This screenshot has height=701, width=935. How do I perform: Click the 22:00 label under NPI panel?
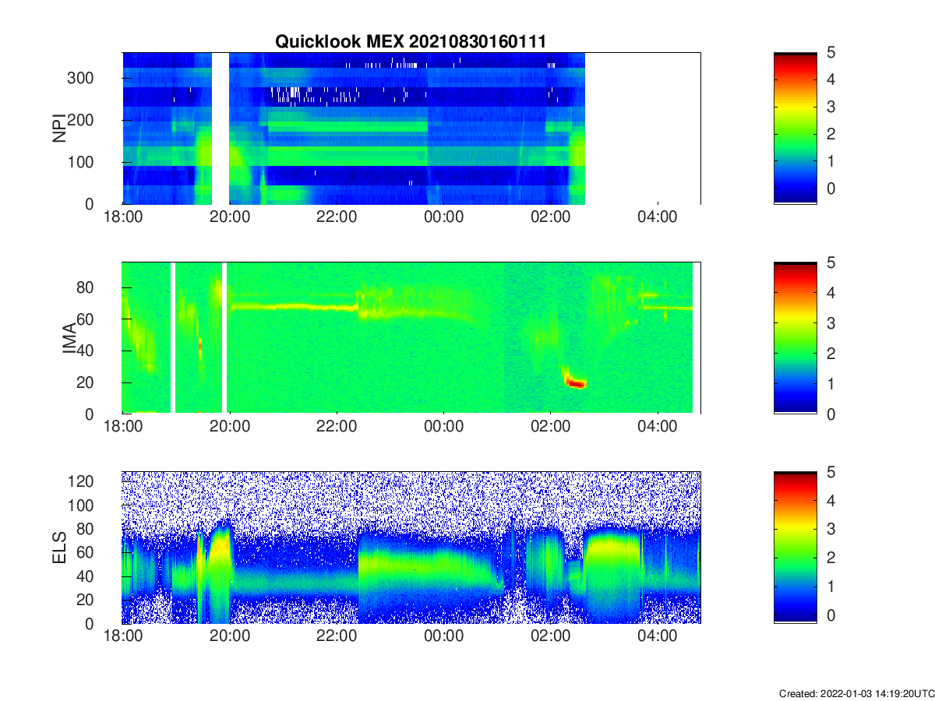click(x=337, y=219)
